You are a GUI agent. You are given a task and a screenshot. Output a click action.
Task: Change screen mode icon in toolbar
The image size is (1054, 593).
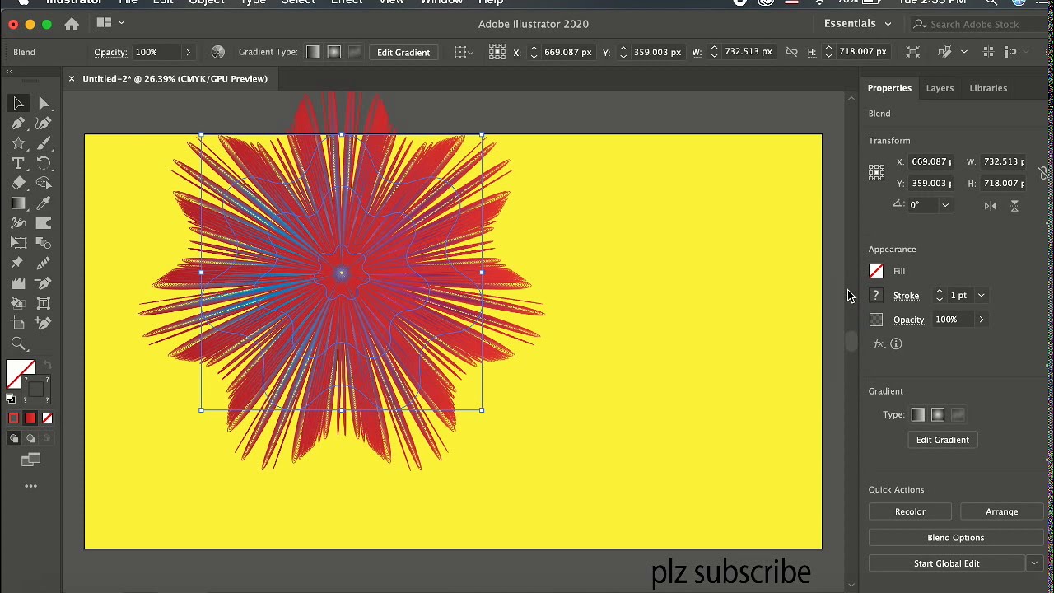[31, 460]
